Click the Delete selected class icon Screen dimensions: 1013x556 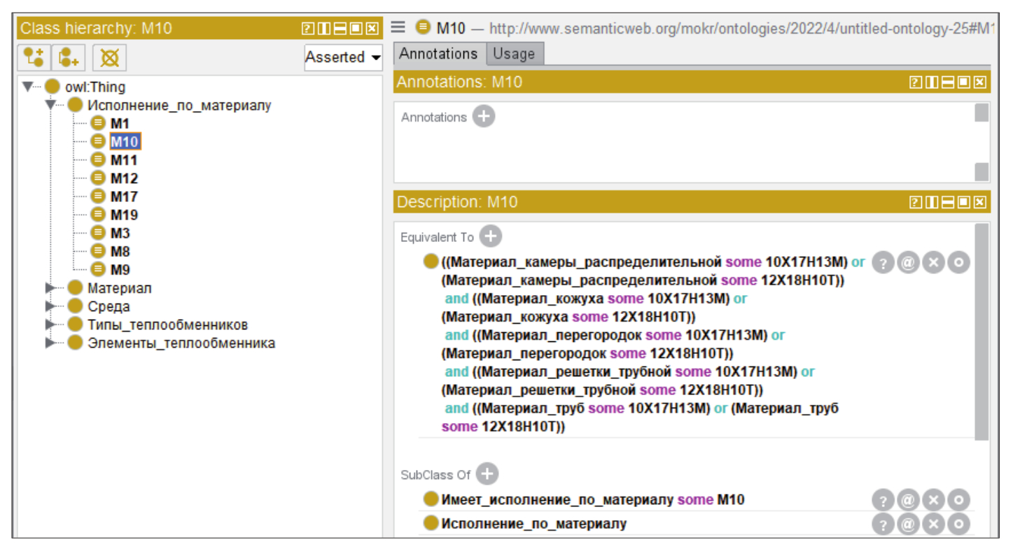[x=109, y=57]
